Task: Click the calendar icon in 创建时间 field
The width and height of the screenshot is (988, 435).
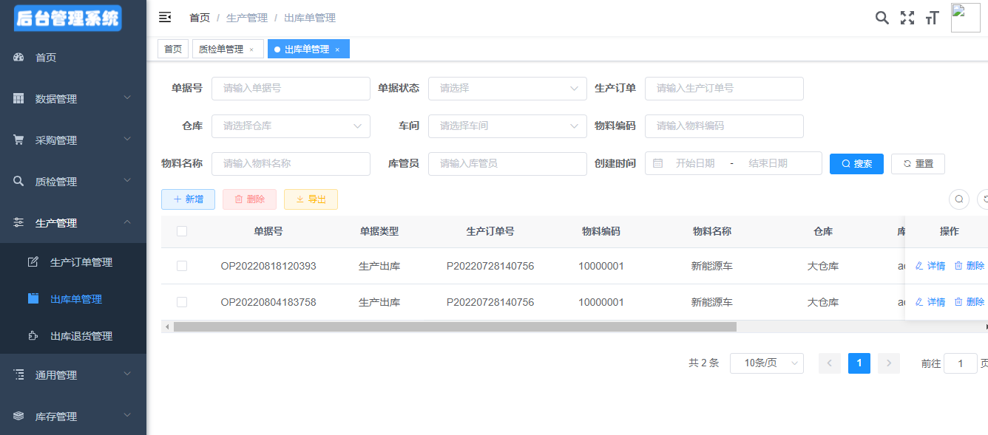Action: click(658, 163)
